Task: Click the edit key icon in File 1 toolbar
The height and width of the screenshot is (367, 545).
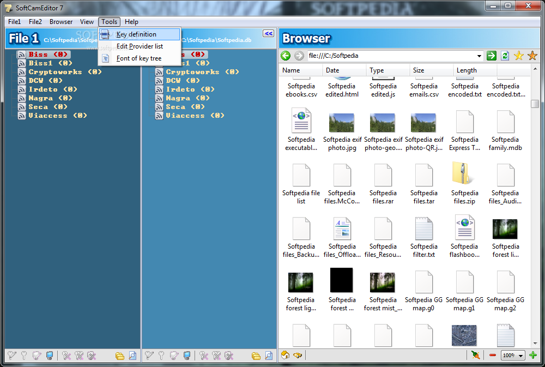Action: point(12,355)
